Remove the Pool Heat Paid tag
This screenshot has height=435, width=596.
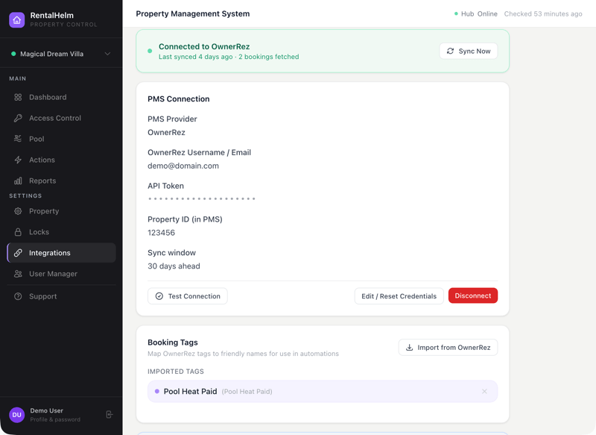click(486, 391)
